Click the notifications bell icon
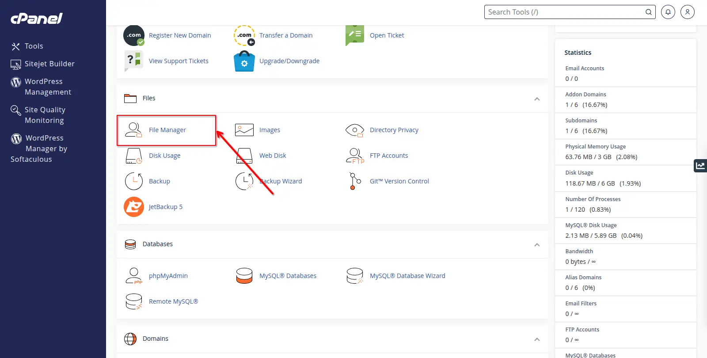 (x=668, y=12)
